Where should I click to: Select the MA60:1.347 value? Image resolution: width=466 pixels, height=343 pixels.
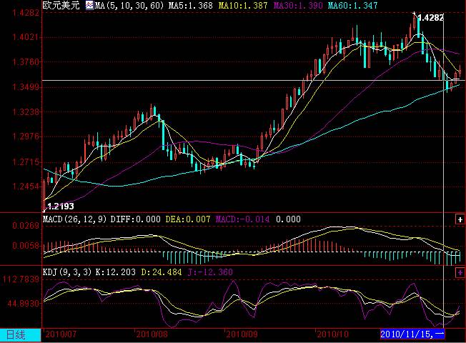point(352,5)
